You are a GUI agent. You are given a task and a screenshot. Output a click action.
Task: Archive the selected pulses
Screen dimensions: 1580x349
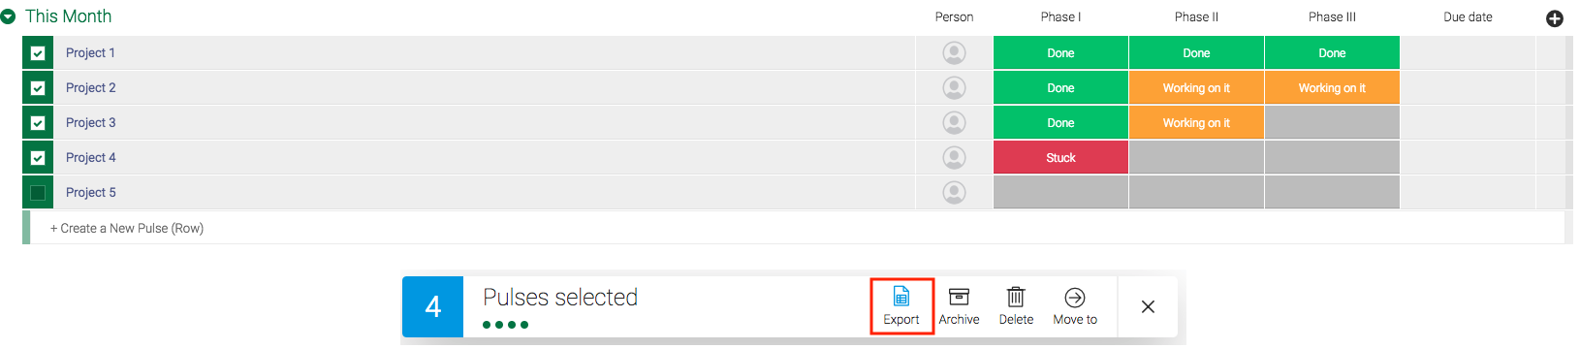coord(959,306)
